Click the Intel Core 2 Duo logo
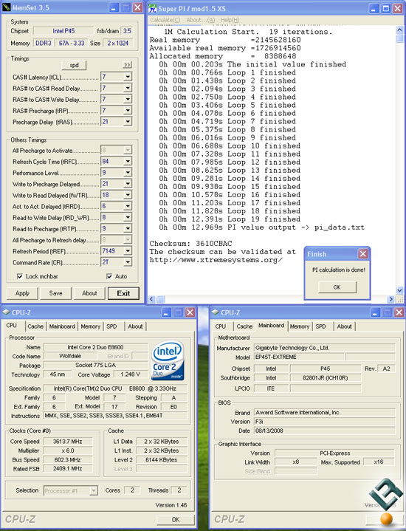The width and height of the screenshot is (406, 531). click(168, 360)
